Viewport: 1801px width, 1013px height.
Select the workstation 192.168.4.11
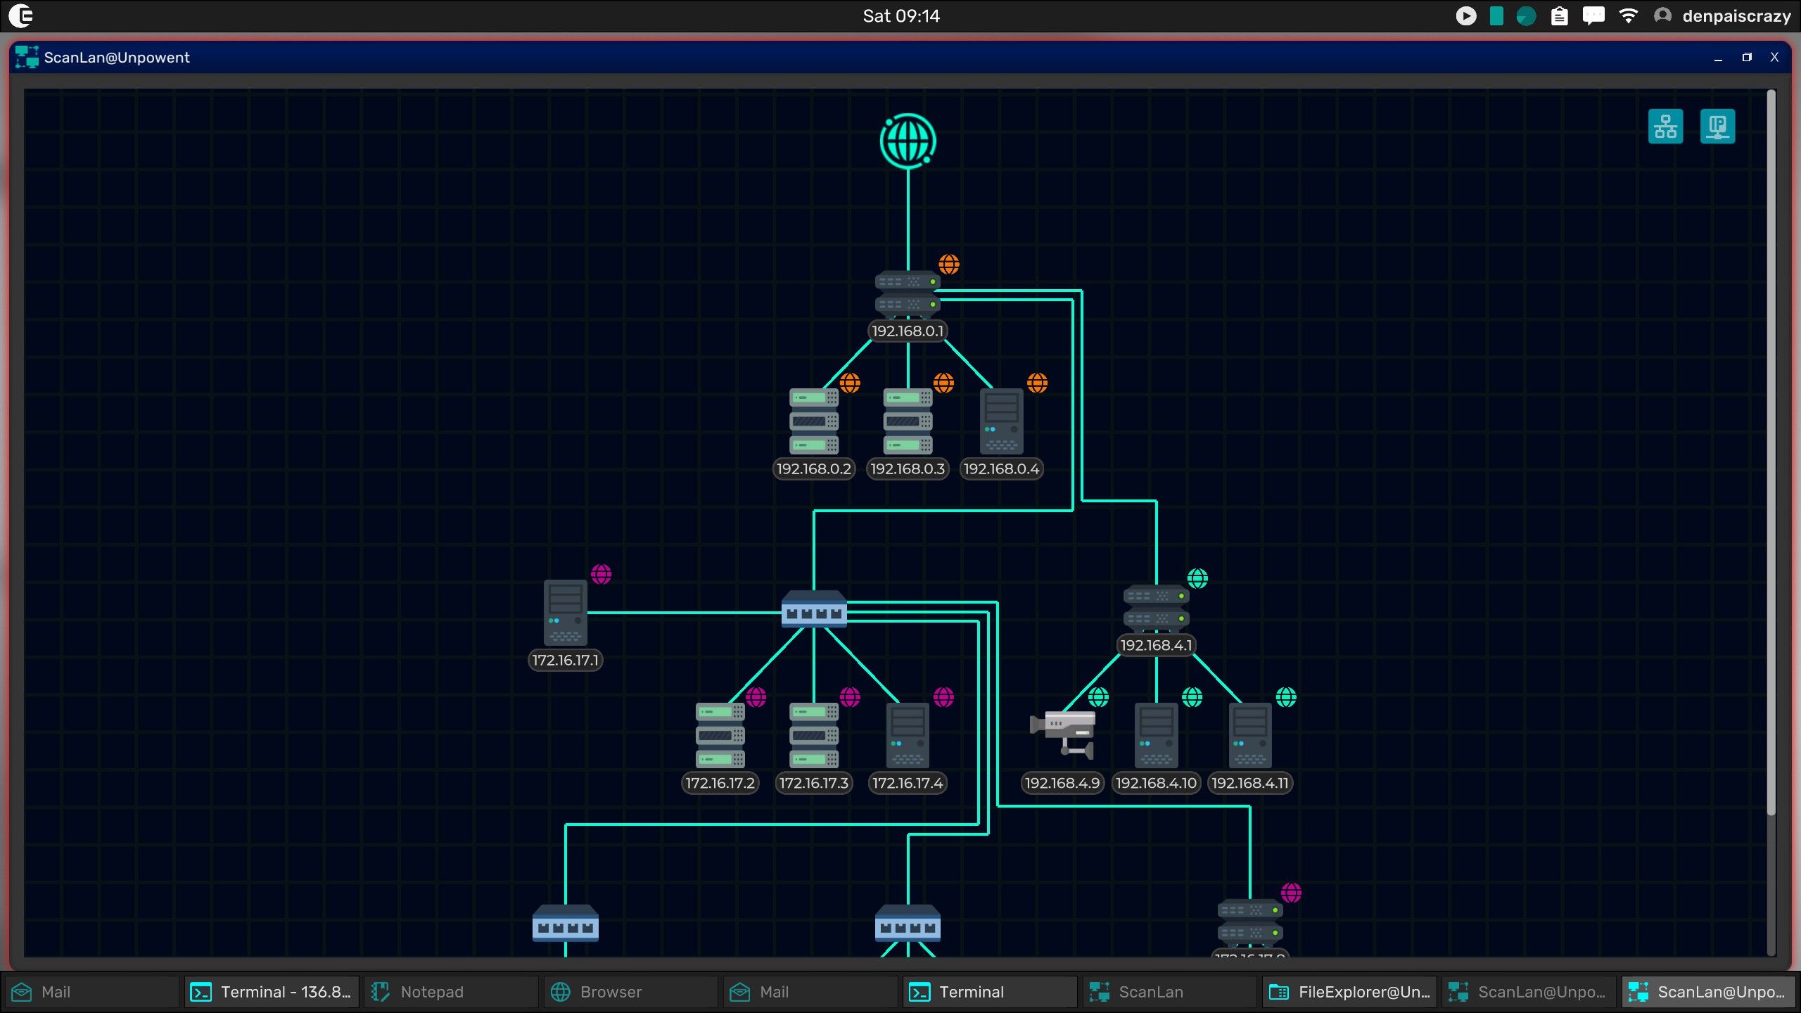[x=1250, y=735]
